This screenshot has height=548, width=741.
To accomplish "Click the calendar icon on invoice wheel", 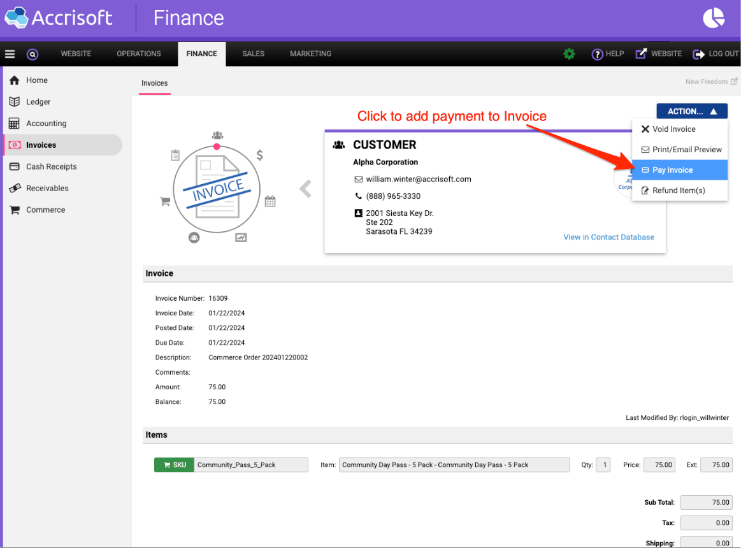I will pos(270,201).
